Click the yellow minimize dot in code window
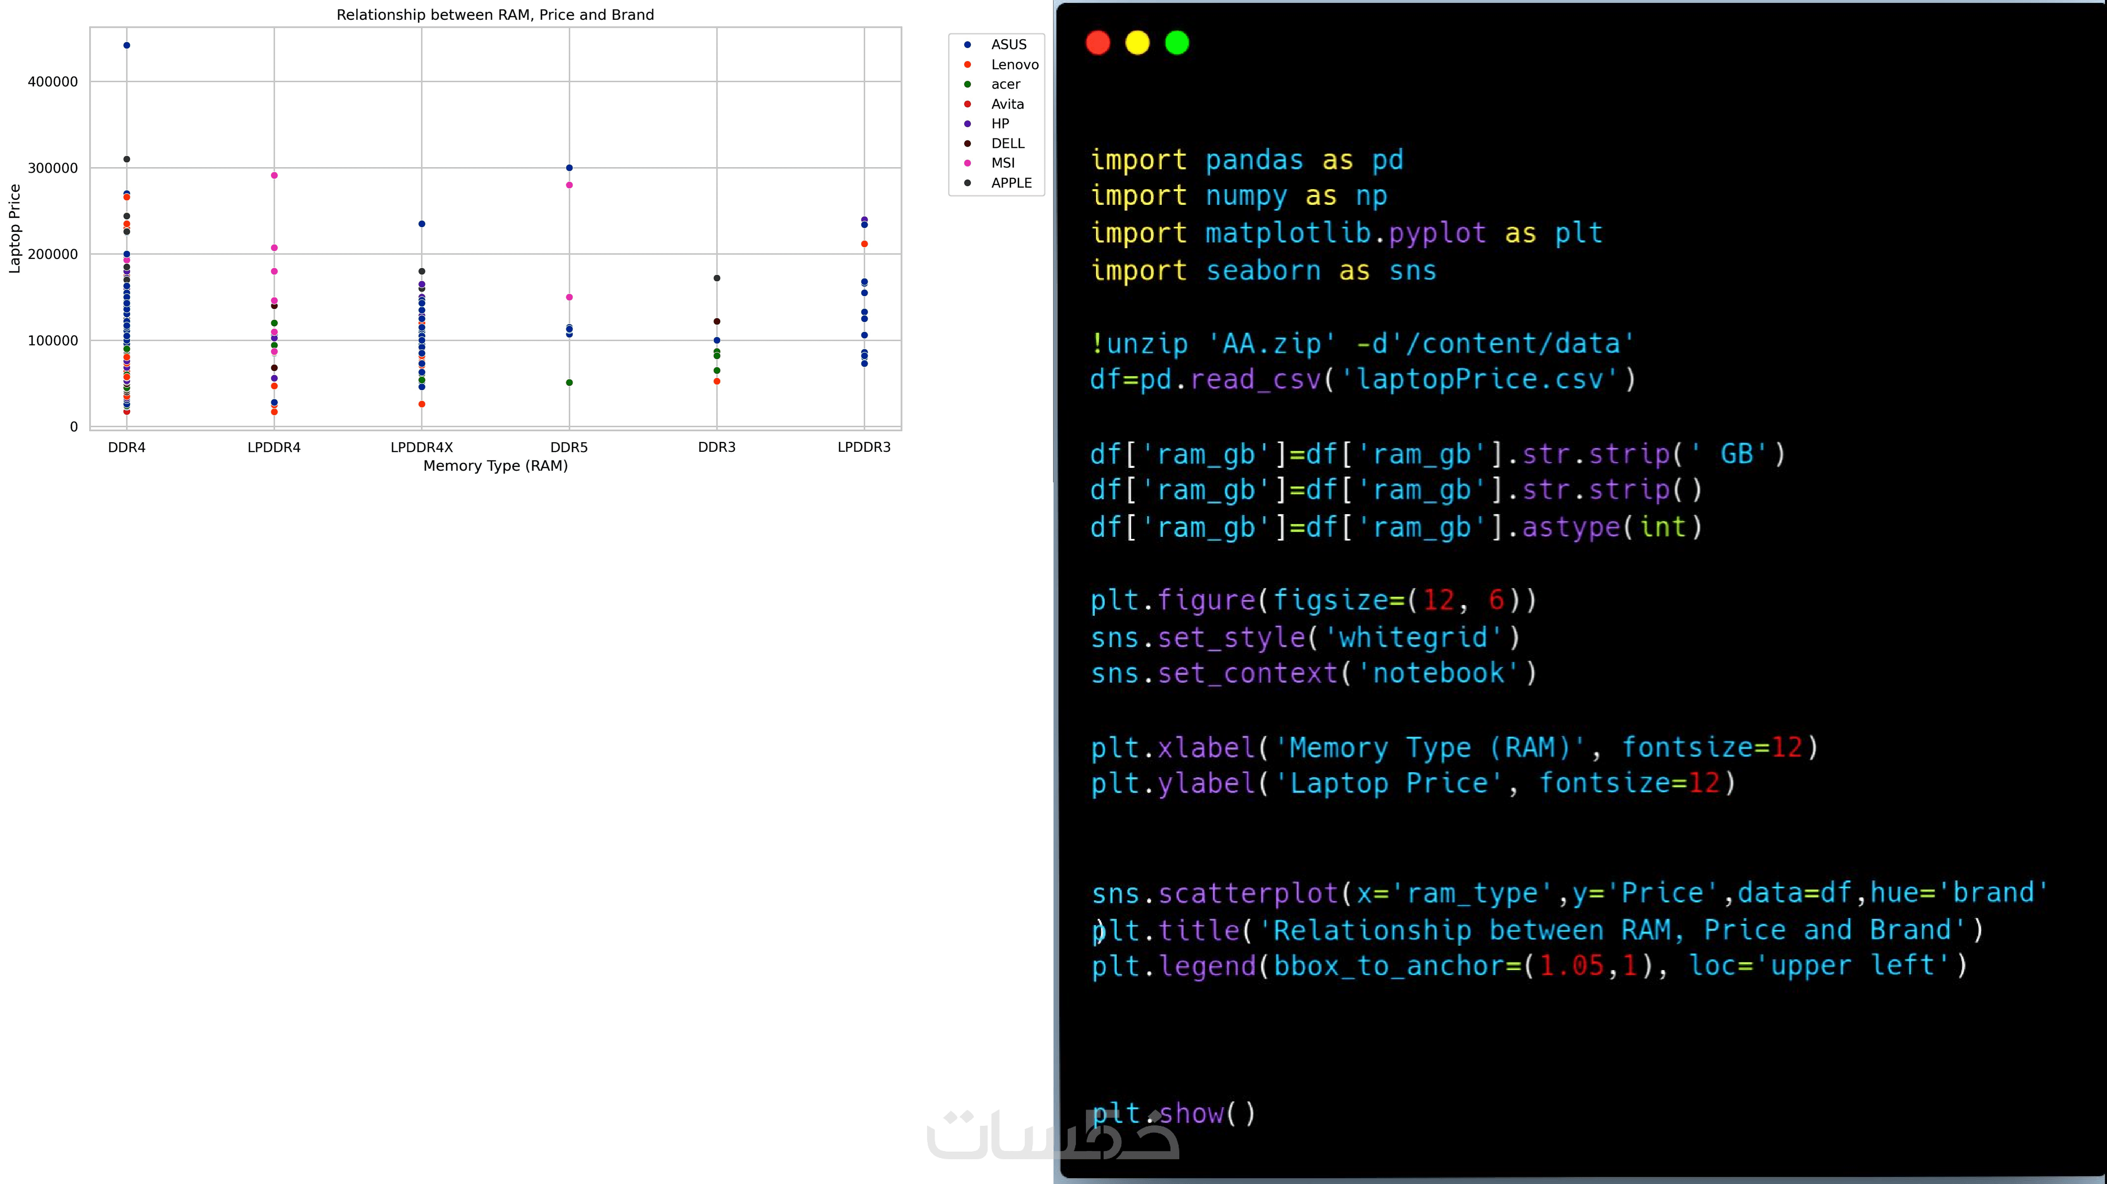Screen dimensions: 2107x1184 tap(1137, 43)
